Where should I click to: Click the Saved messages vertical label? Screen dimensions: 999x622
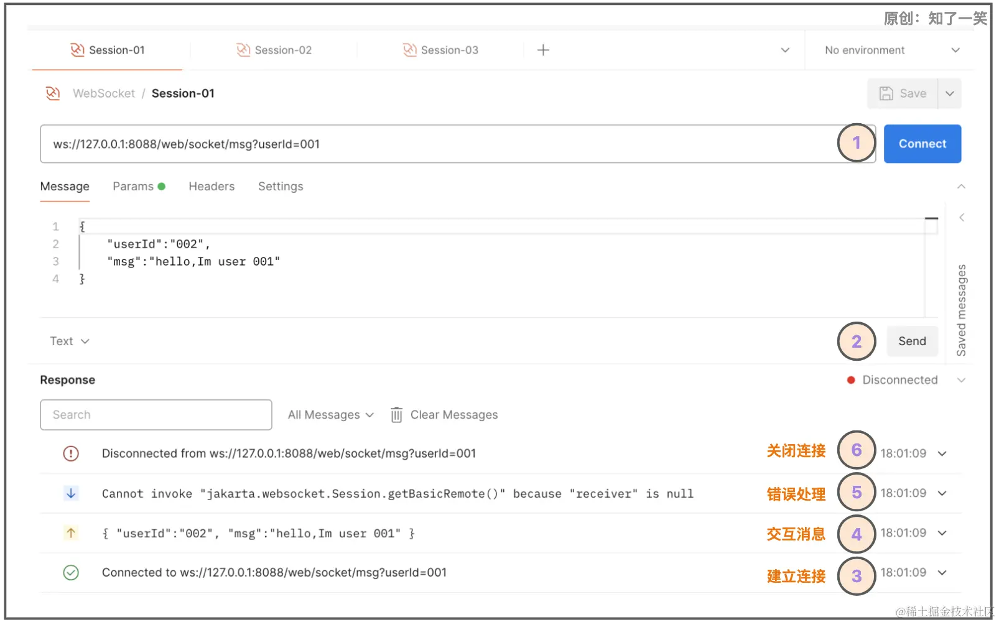coord(962,310)
